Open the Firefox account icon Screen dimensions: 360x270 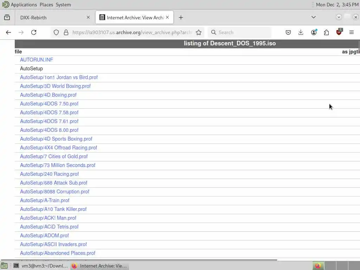point(314,32)
